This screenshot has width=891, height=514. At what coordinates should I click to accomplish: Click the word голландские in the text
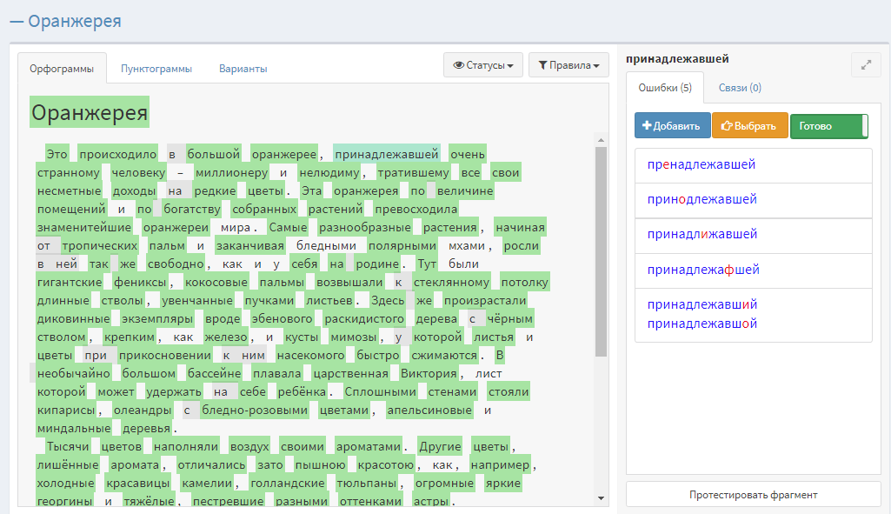point(288,483)
